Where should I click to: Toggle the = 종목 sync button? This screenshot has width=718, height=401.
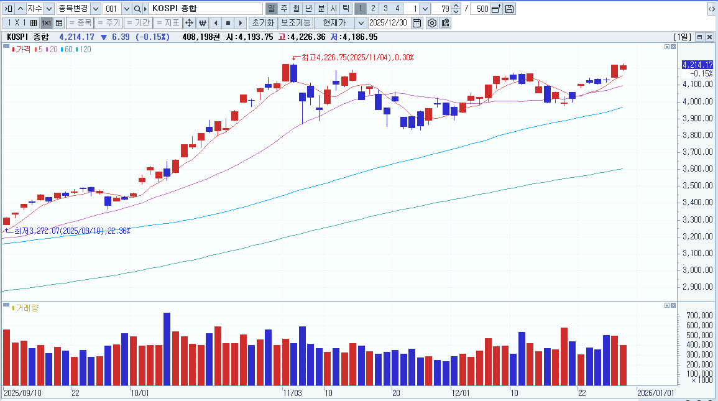[x=80, y=23]
